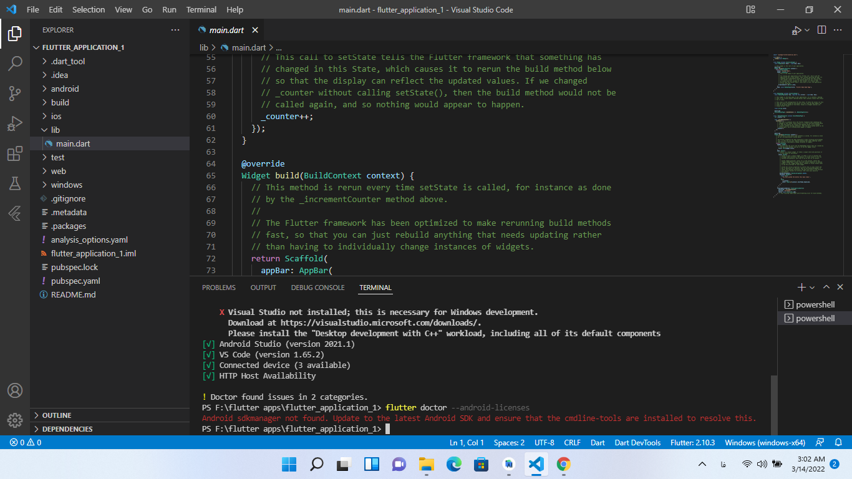Click the Explorer more actions ellipsis
The image size is (852, 479).
pyautogui.click(x=175, y=30)
